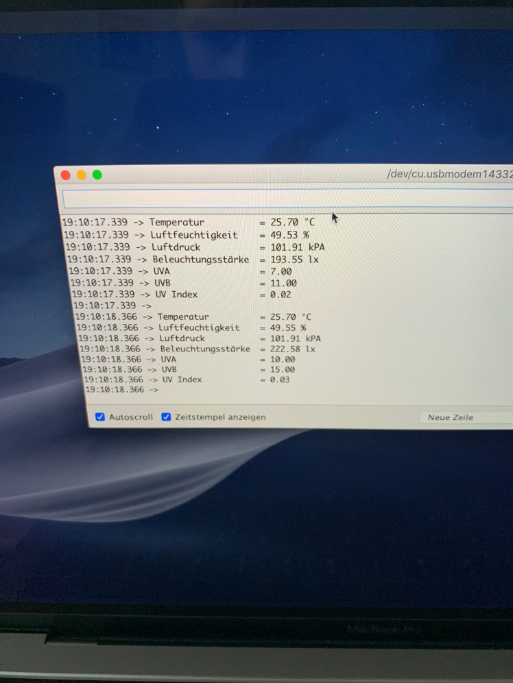Disable the Zeitstempel anzeigen checkbox
Image resolution: width=513 pixels, height=683 pixels.
166,417
